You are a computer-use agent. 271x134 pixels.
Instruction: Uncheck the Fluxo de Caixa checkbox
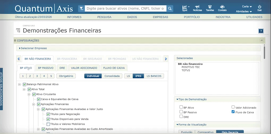point(233,112)
